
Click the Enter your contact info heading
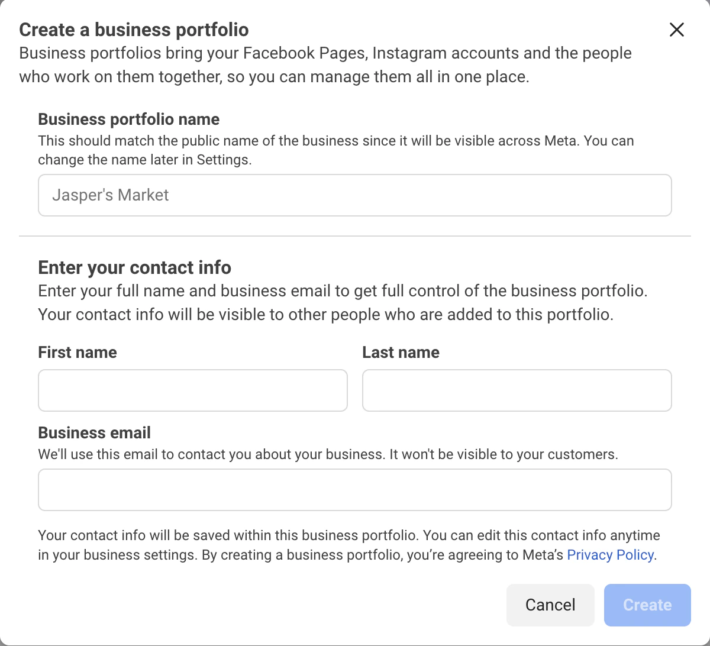tap(134, 267)
